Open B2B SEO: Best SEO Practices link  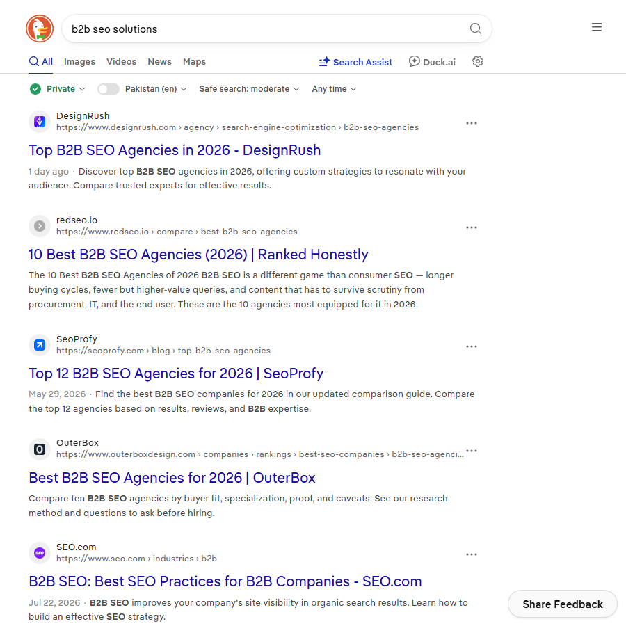pyautogui.click(x=225, y=581)
